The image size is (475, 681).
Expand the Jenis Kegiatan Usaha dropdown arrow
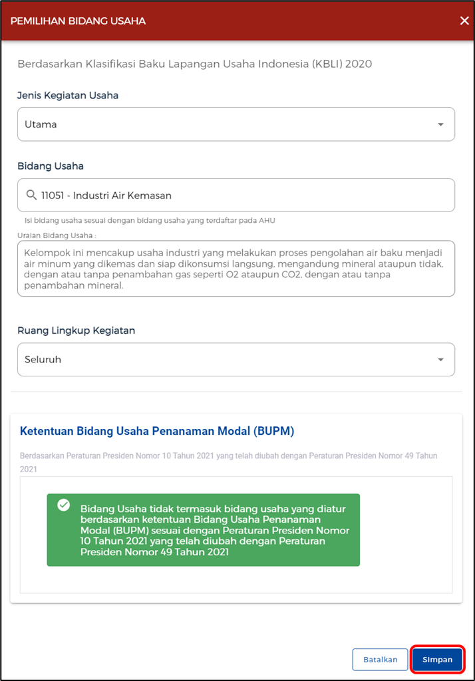point(440,124)
